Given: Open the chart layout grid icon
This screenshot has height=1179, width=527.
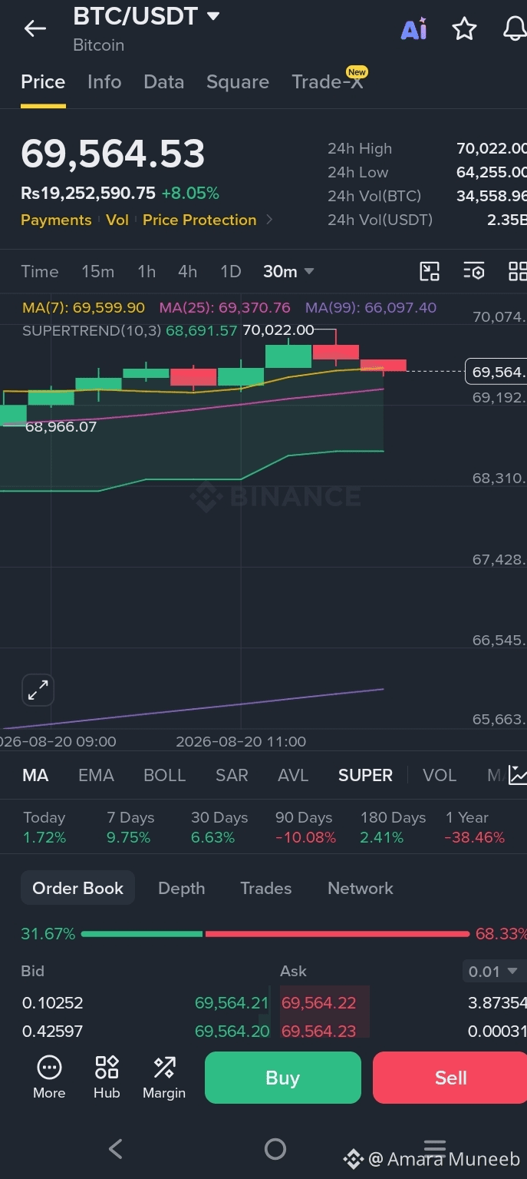Looking at the screenshot, I should pos(518,271).
